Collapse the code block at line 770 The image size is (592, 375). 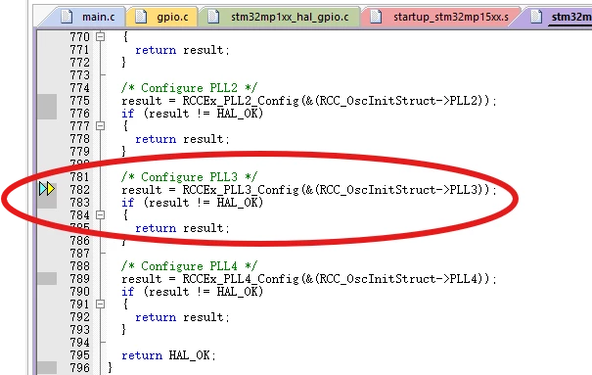[100, 36]
